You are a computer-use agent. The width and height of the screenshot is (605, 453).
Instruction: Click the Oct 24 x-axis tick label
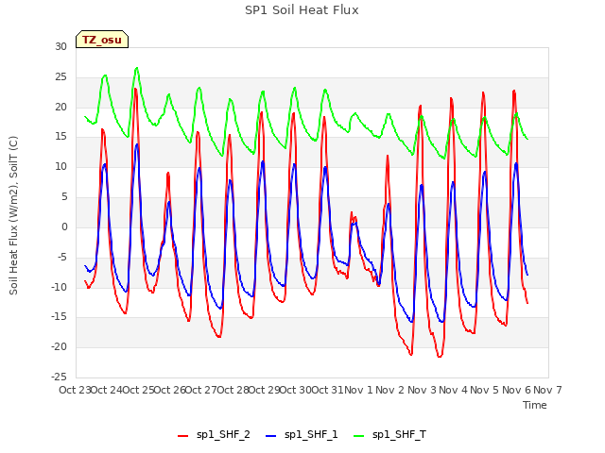tap(106, 390)
